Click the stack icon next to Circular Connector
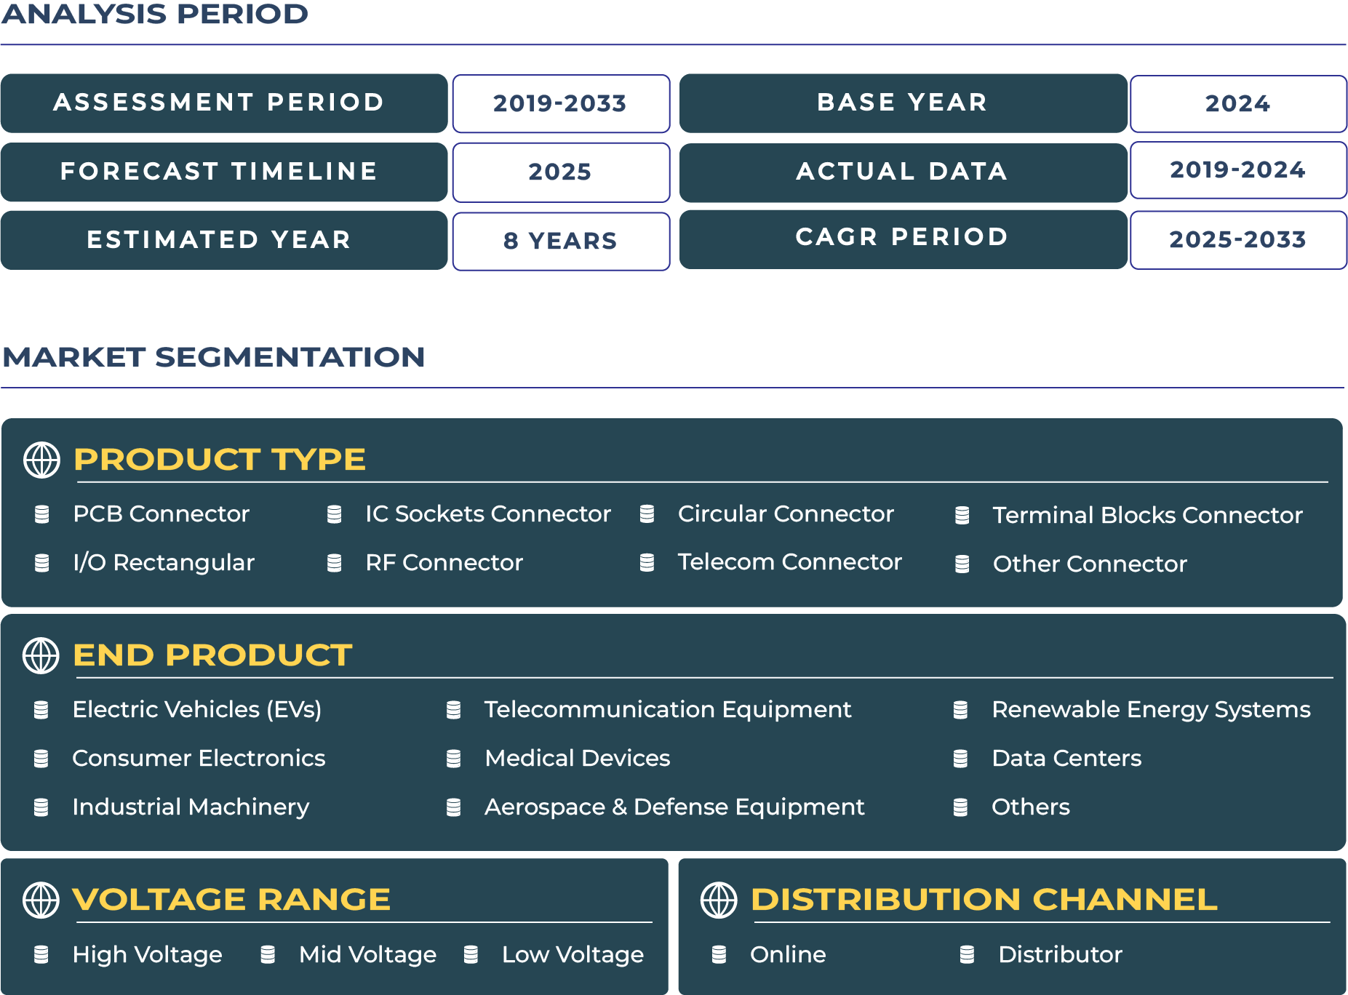 647,514
